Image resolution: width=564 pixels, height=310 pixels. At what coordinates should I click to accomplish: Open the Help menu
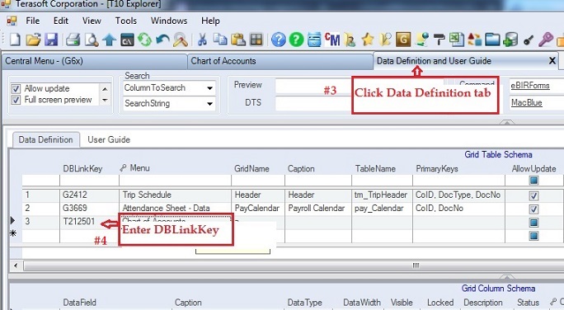click(x=210, y=21)
